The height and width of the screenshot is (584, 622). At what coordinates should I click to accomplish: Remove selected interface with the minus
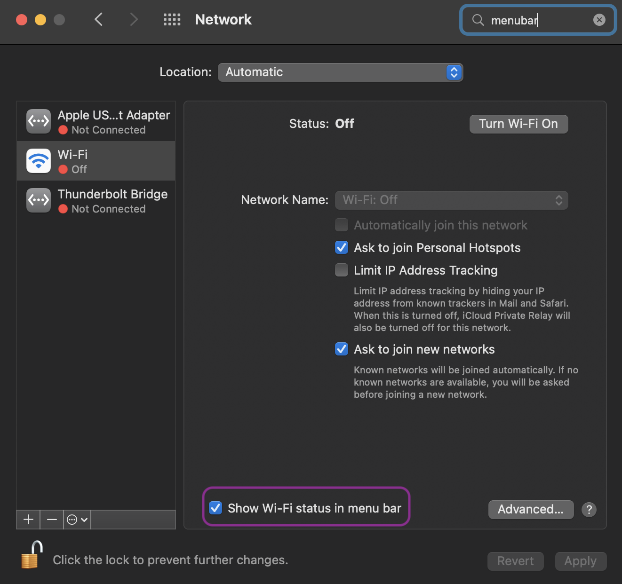(x=52, y=520)
